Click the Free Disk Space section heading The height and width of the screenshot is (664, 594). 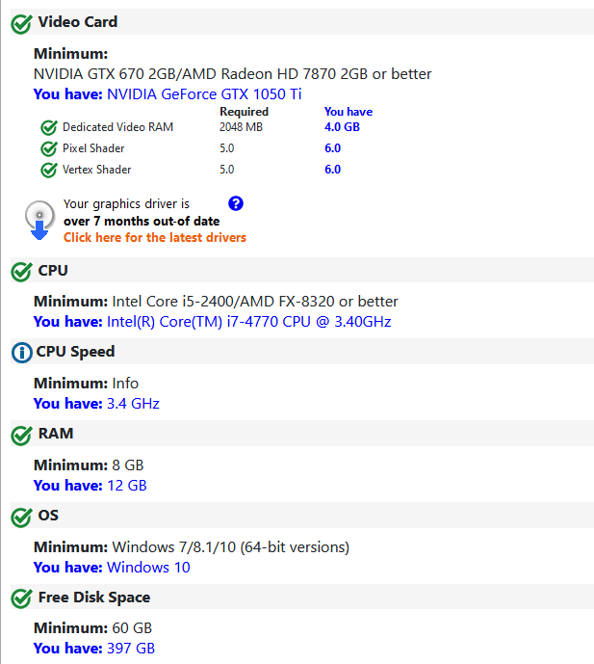[94, 598]
